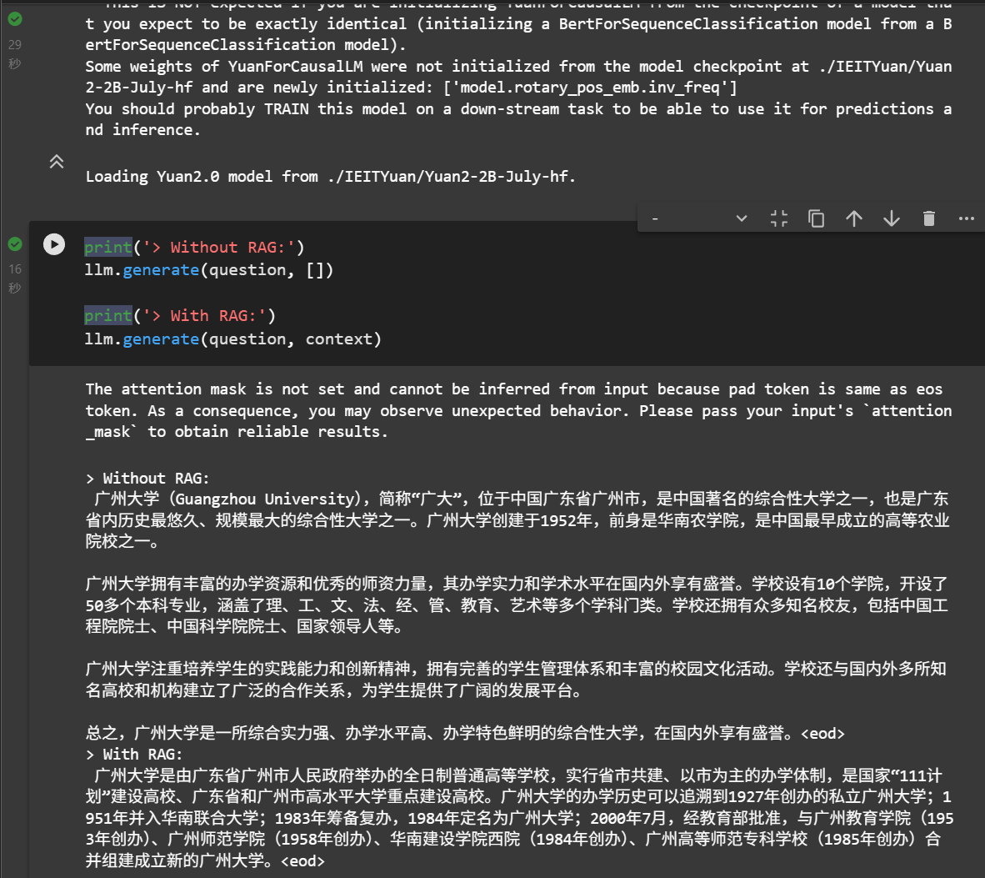Place cursor in llm.generate(question, []) line

pyautogui.click(x=209, y=269)
